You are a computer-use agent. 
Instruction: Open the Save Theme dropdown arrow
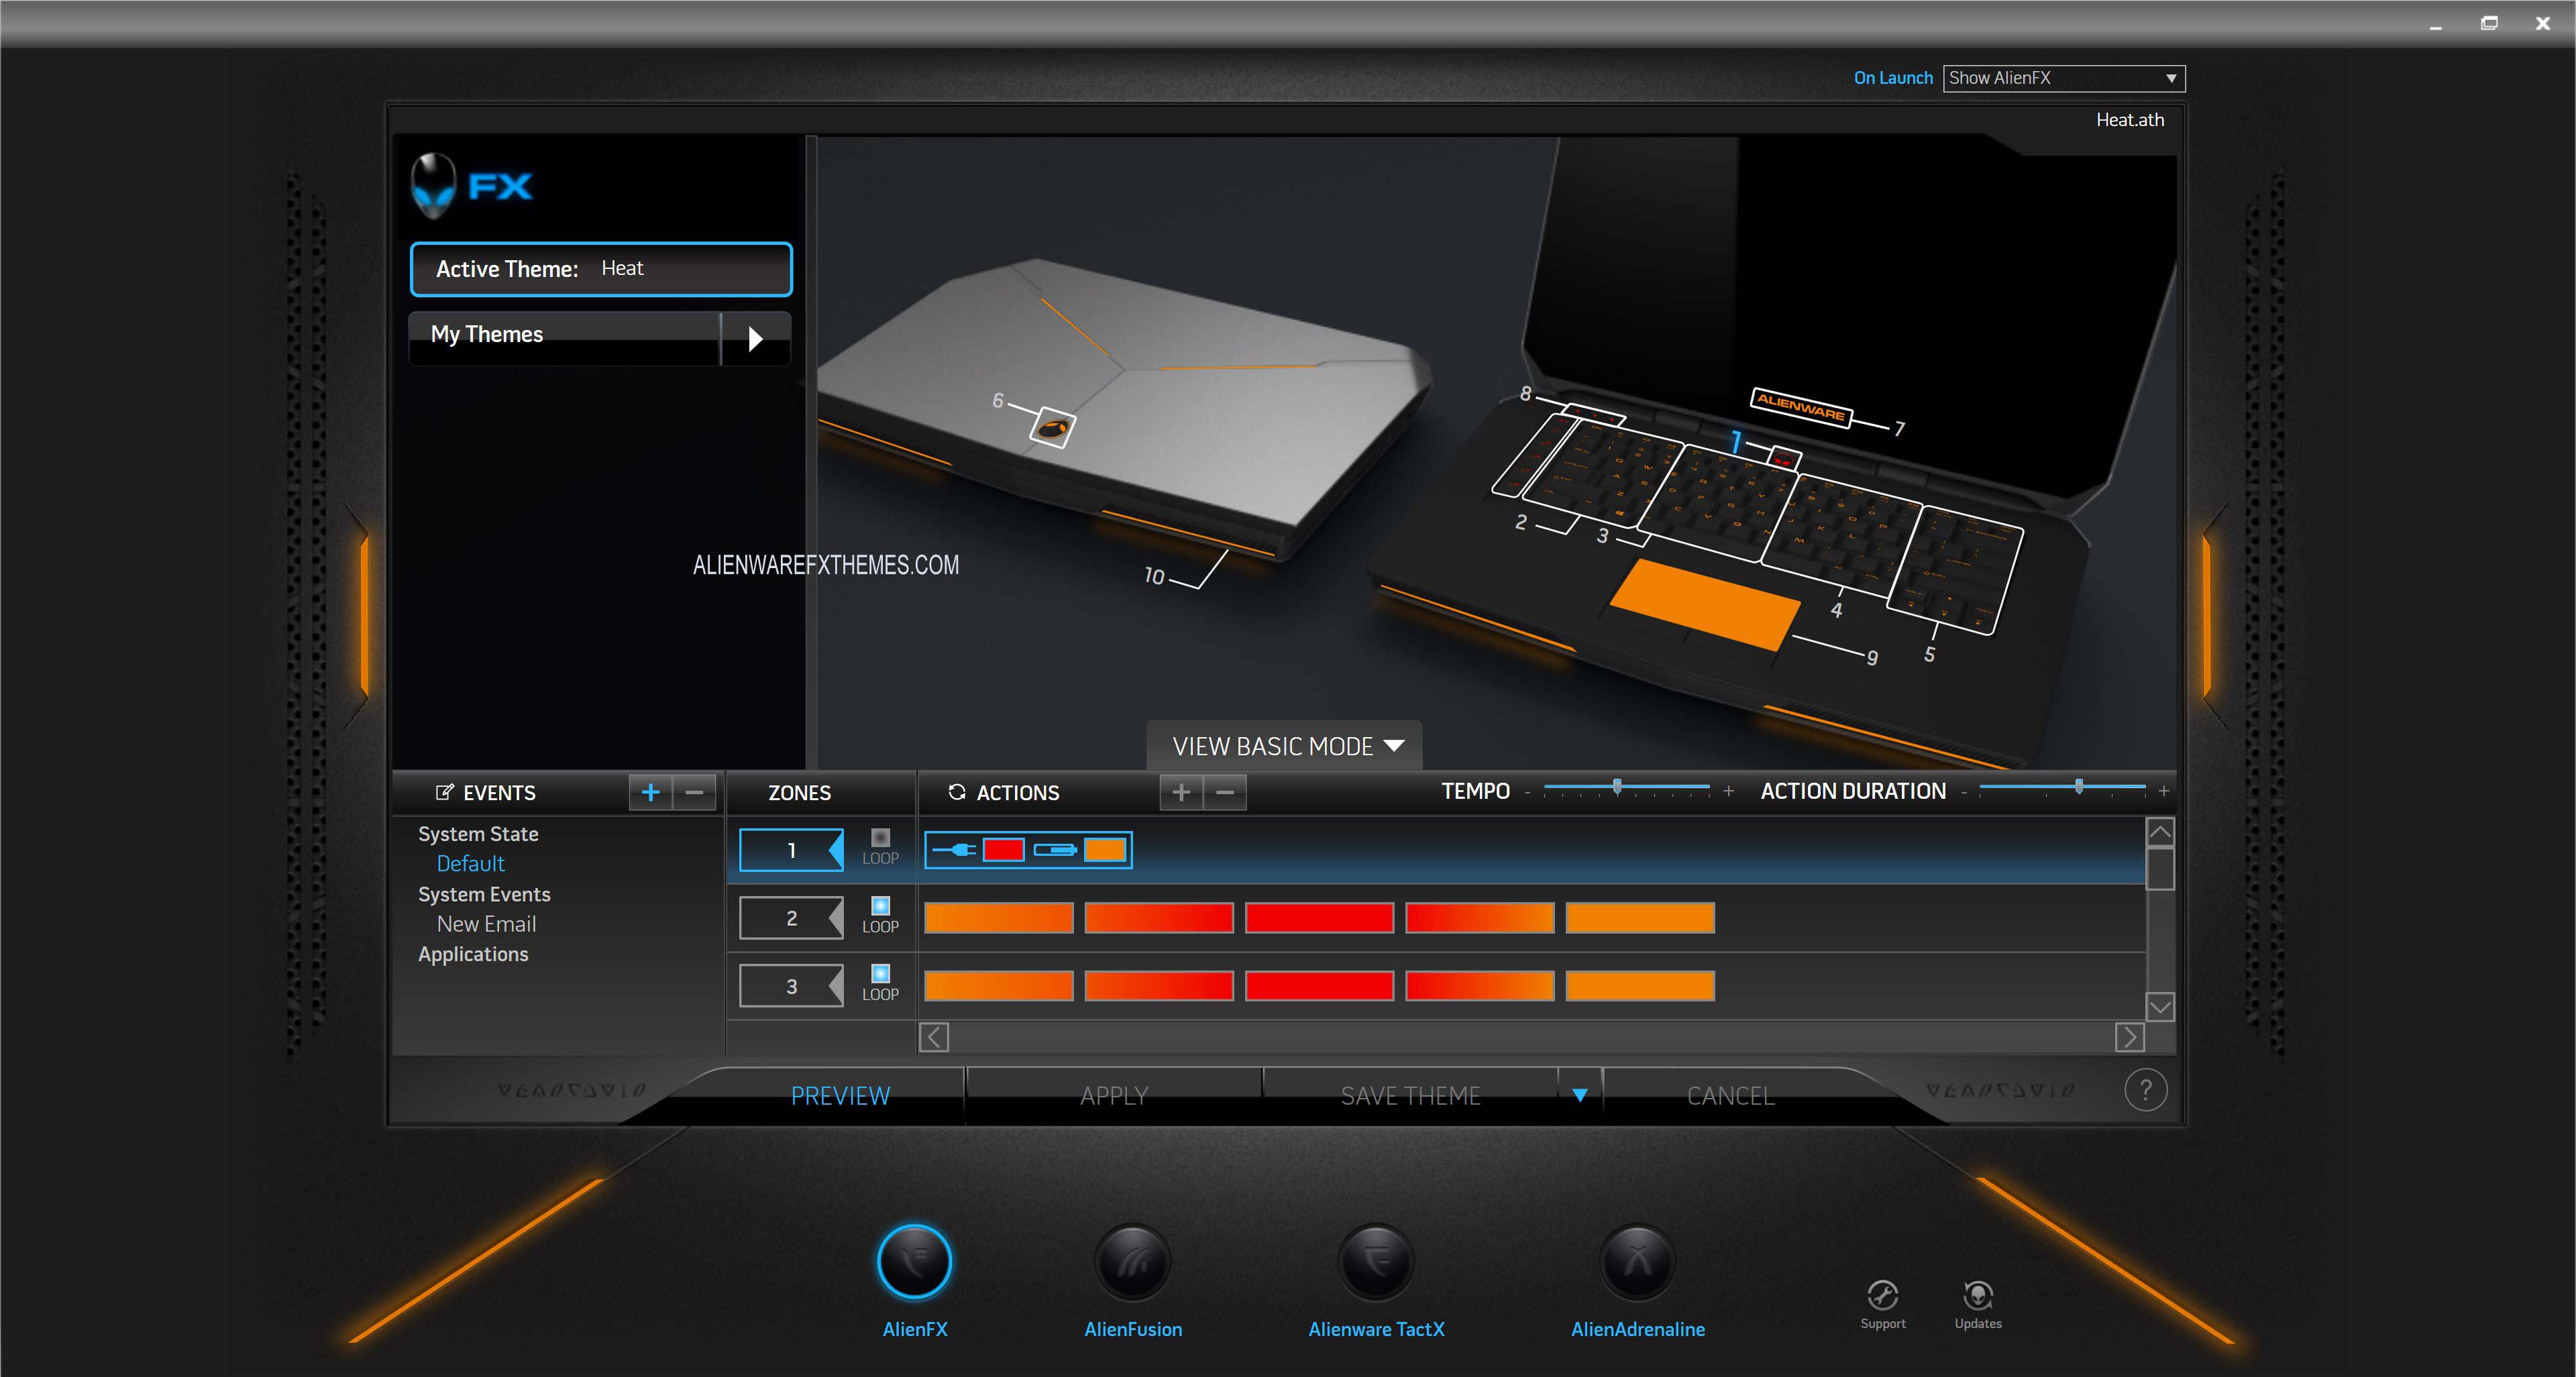coord(1580,1095)
